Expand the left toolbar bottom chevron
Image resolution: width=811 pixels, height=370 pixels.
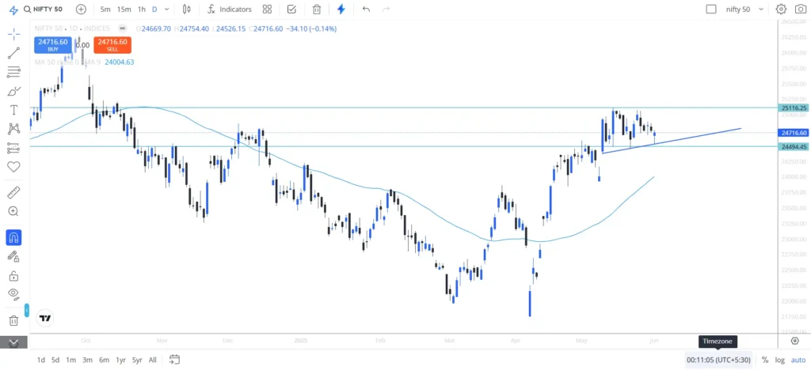point(14,342)
